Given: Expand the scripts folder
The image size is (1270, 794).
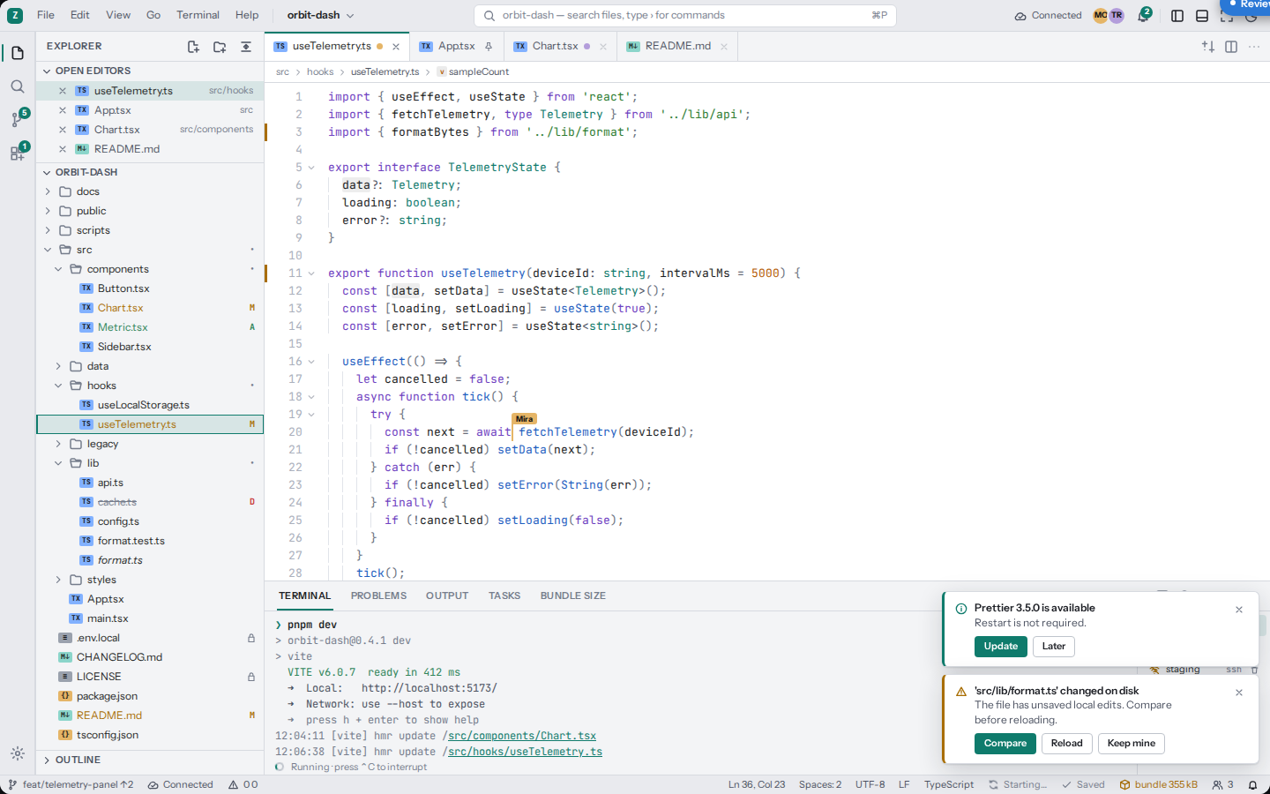Looking at the screenshot, I should tap(150, 230).
